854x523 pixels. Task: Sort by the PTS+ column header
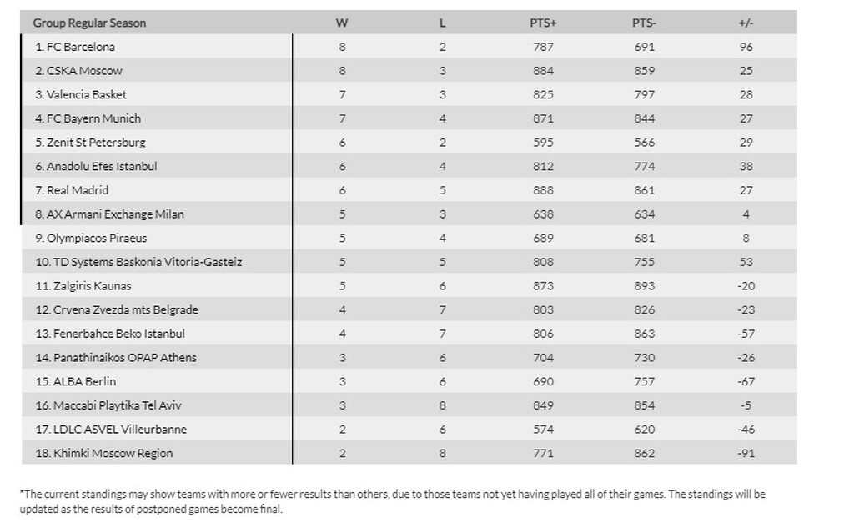(x=543, y=23)
